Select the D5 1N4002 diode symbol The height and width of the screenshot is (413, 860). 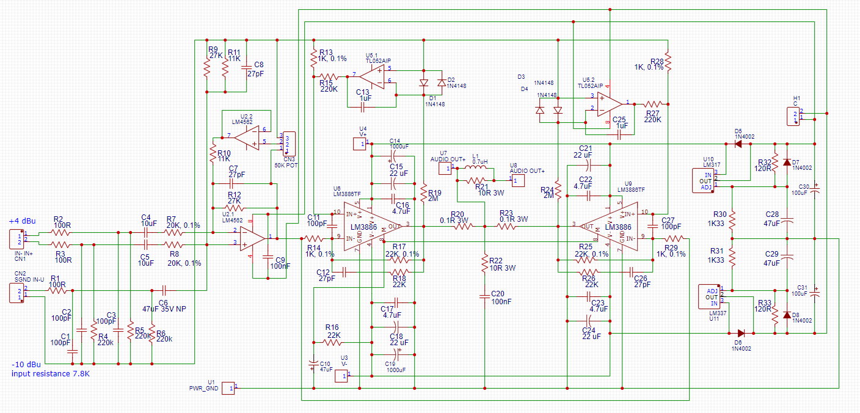tap(738, 144)
